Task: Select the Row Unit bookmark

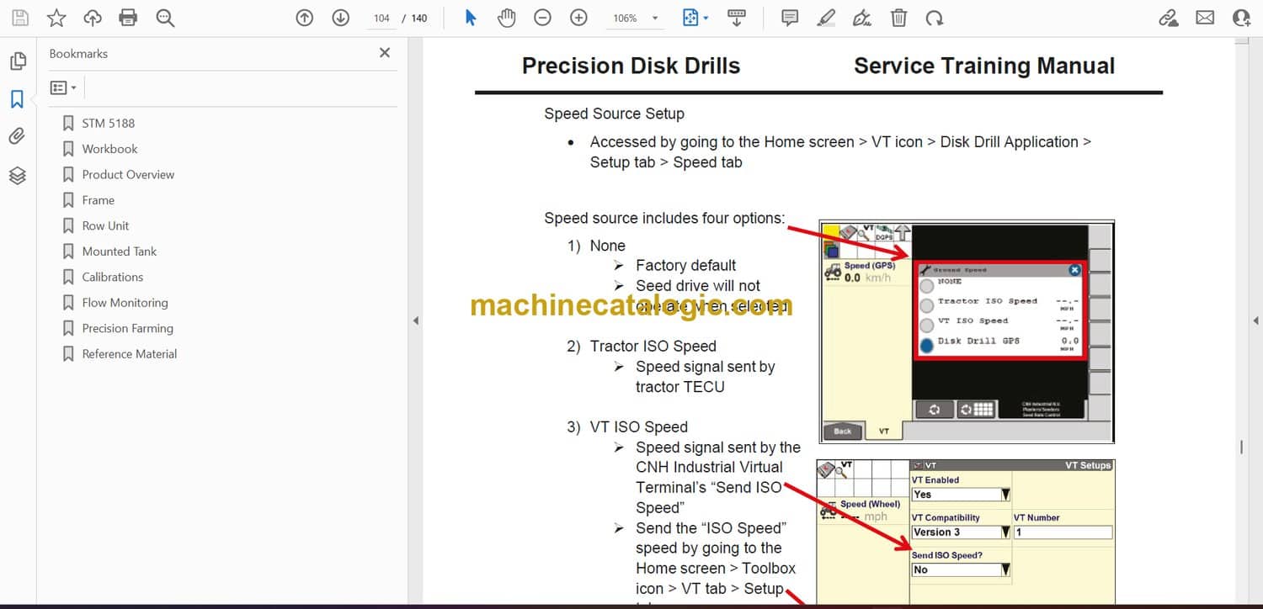Action: pos(105,225)
